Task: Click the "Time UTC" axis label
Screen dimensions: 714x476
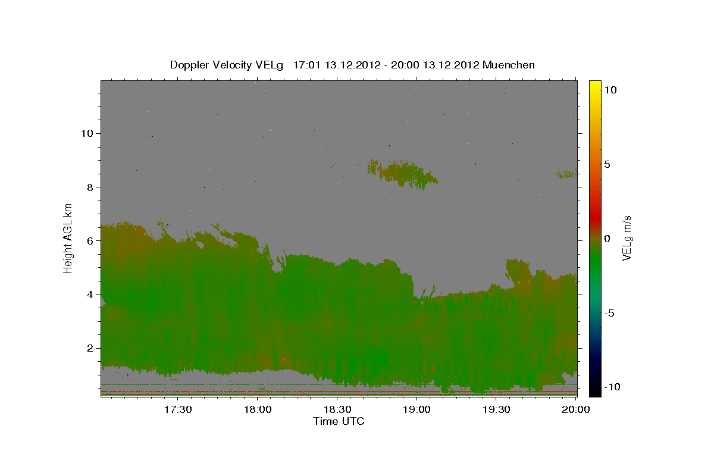Action: tap(339, 421)
